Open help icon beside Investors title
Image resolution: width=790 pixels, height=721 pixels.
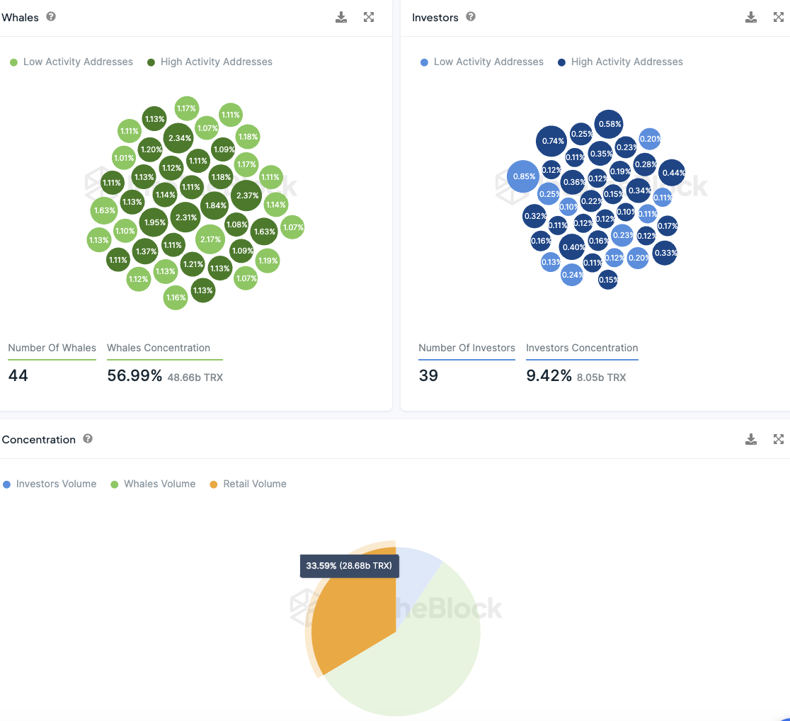click(x=471, y=16)
